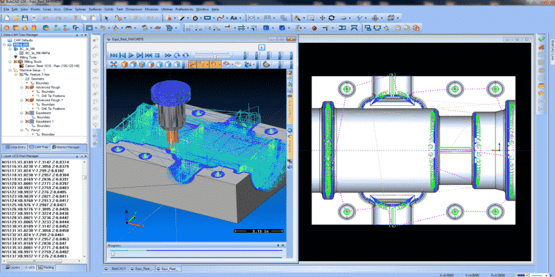Select the Geometry tree item

pos(37,79)
